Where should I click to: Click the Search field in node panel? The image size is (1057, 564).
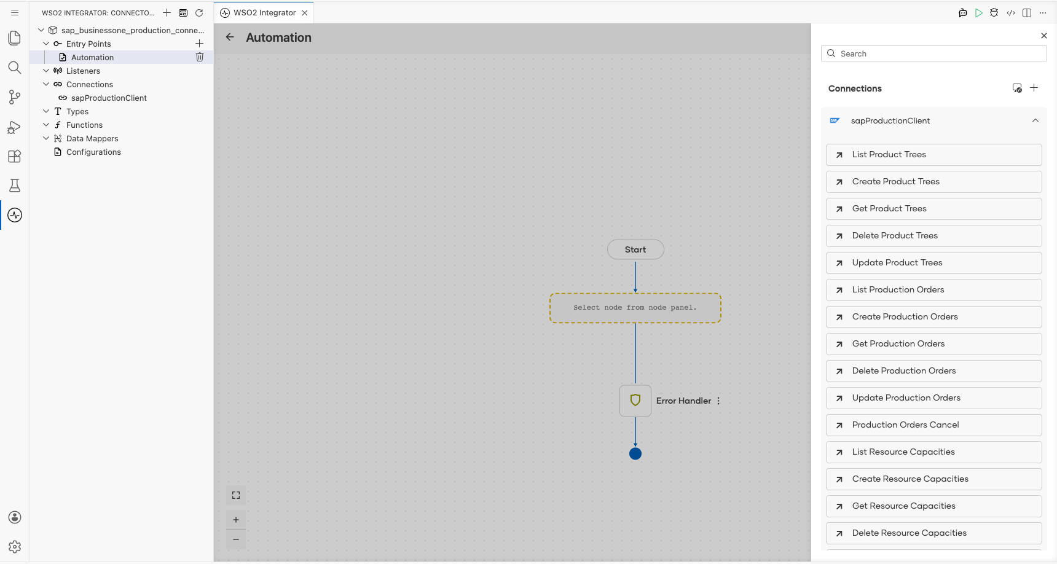point(934,53)
